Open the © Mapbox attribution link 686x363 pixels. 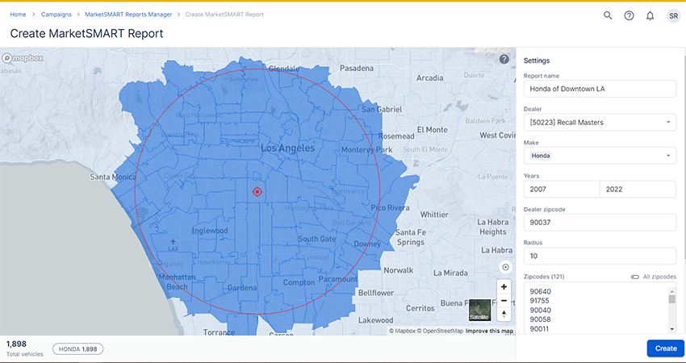(x=402, y=331)
